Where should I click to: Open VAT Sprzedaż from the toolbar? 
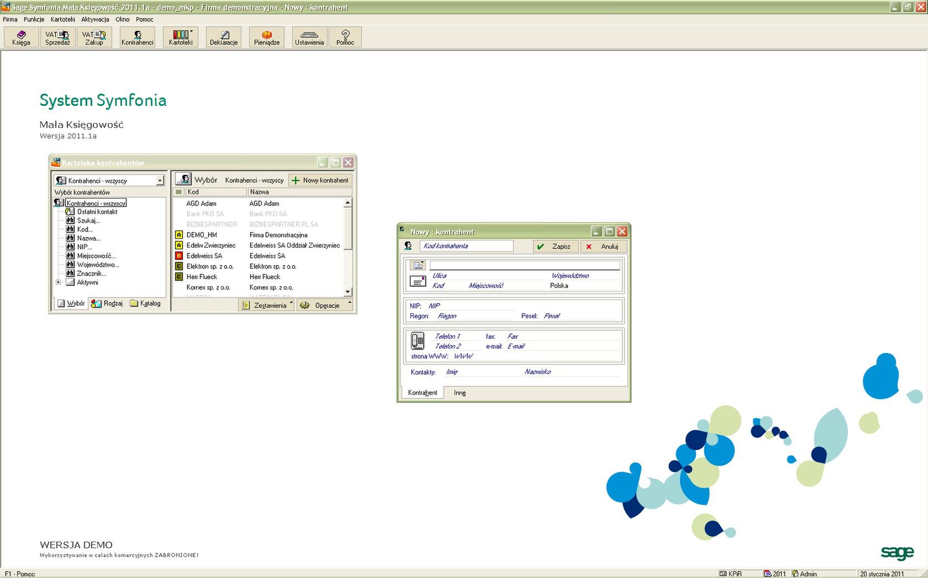(57, 37)
